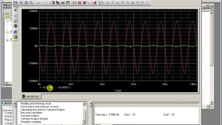The height and width of the screenshot is (125, 222).
Task: Click the yellow-green bottom vertical toolbar icon
Action: click(15, 37)
